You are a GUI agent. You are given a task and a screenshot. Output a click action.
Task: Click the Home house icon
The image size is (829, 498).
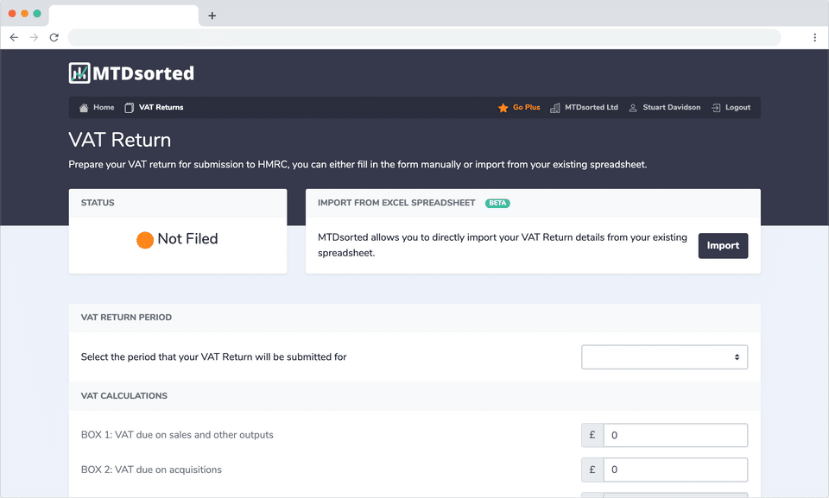click(84, 108)
